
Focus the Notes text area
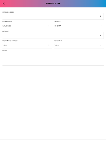pos(53,58)
